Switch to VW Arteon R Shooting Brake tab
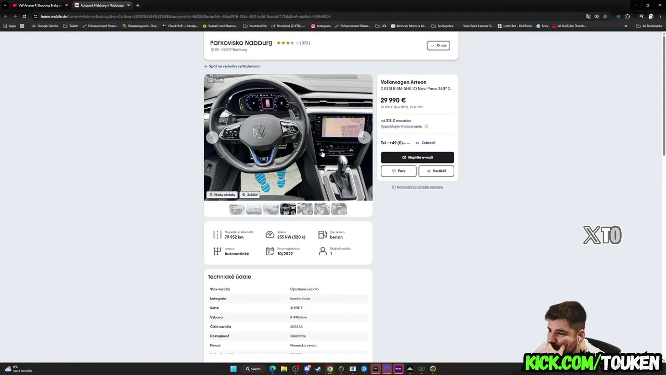The height and width of the screenshot is (375, 666). tap(40, 5)
